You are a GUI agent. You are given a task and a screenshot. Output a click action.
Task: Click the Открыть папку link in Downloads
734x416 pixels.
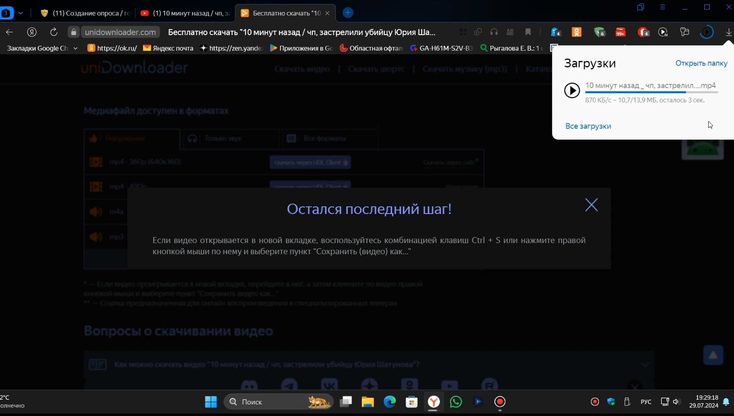pyautogui.click(x=701, y=63)
